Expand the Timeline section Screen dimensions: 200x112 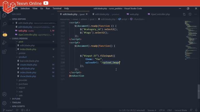(x=16, y=102)
